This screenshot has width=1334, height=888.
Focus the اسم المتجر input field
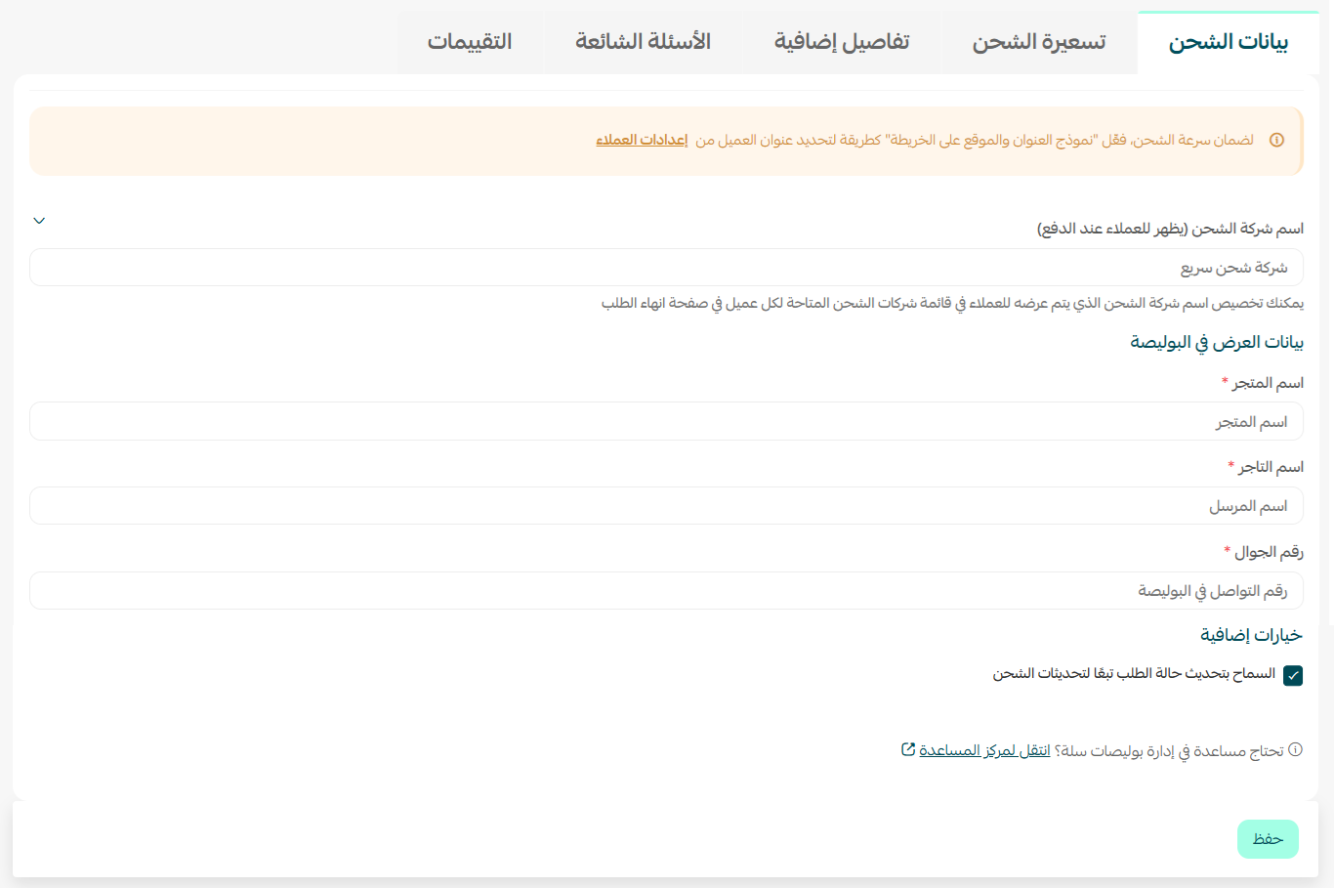[666, 422]
